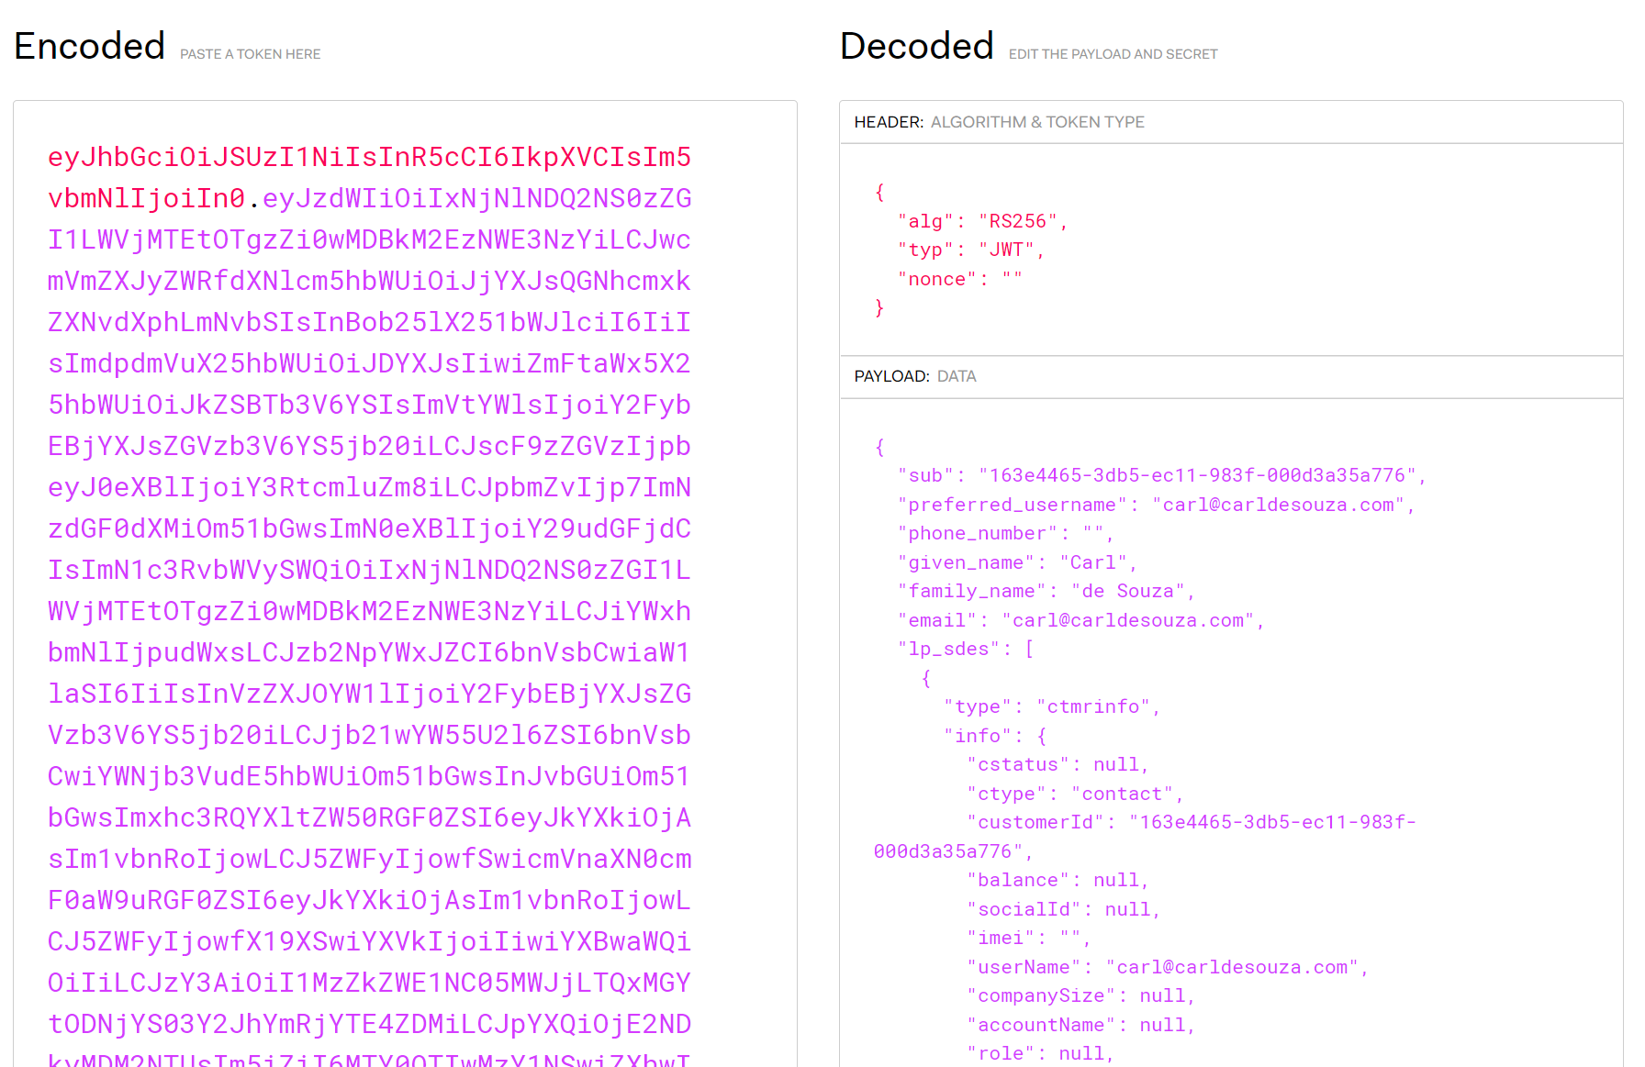Image resolution: width=1645 pixels, height=1067 pixels.
Task: Click encoded line starting bmNlIjpudWxsLCJzb2Np
Action: pyautogui.click(x=369, y=652)
